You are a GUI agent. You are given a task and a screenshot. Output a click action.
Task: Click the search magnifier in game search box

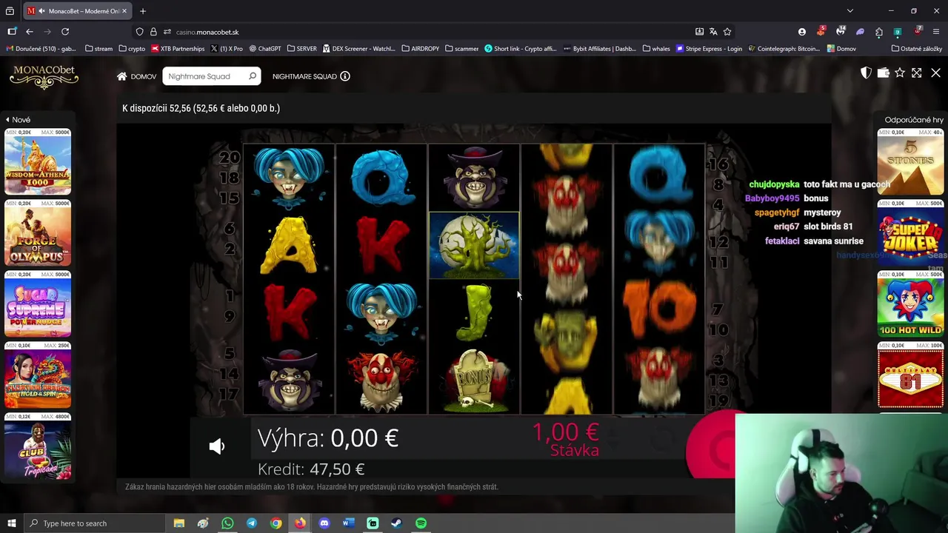coord(253,76)
